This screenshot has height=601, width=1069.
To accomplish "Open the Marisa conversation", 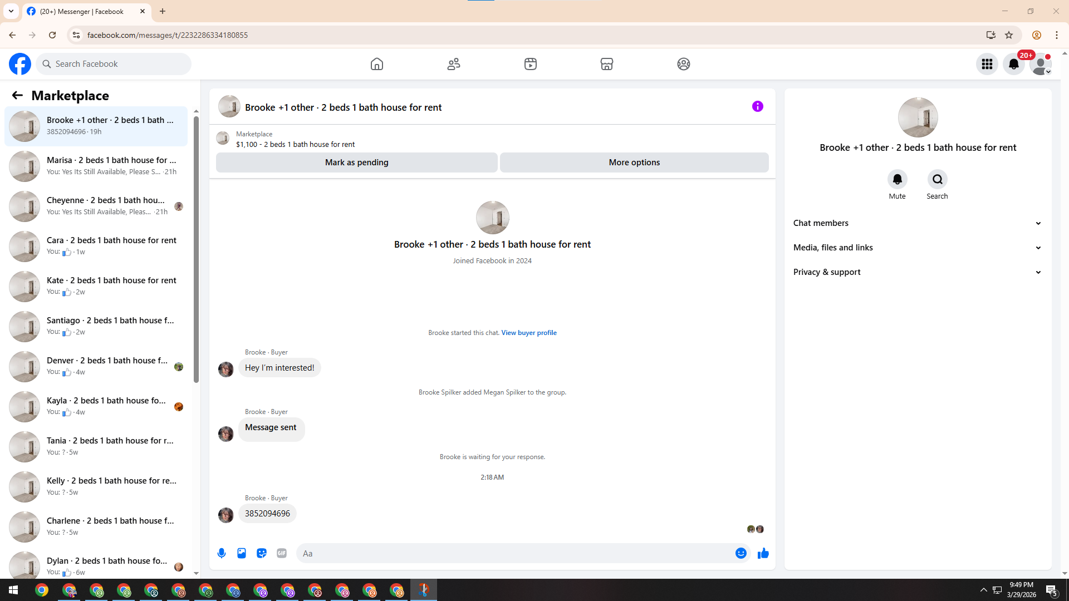I will click(96, 166).
